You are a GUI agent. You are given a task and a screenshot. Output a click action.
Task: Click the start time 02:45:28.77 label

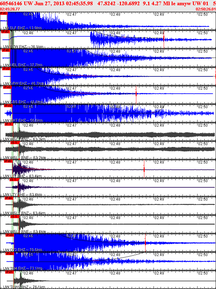pyautogui.click(x=10, y=9)
